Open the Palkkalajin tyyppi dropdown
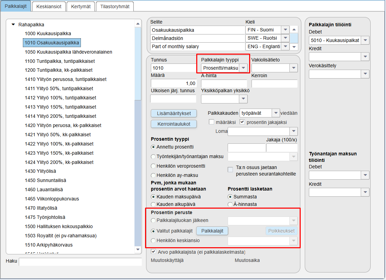The image size is (386, 280). coord(243,68)
